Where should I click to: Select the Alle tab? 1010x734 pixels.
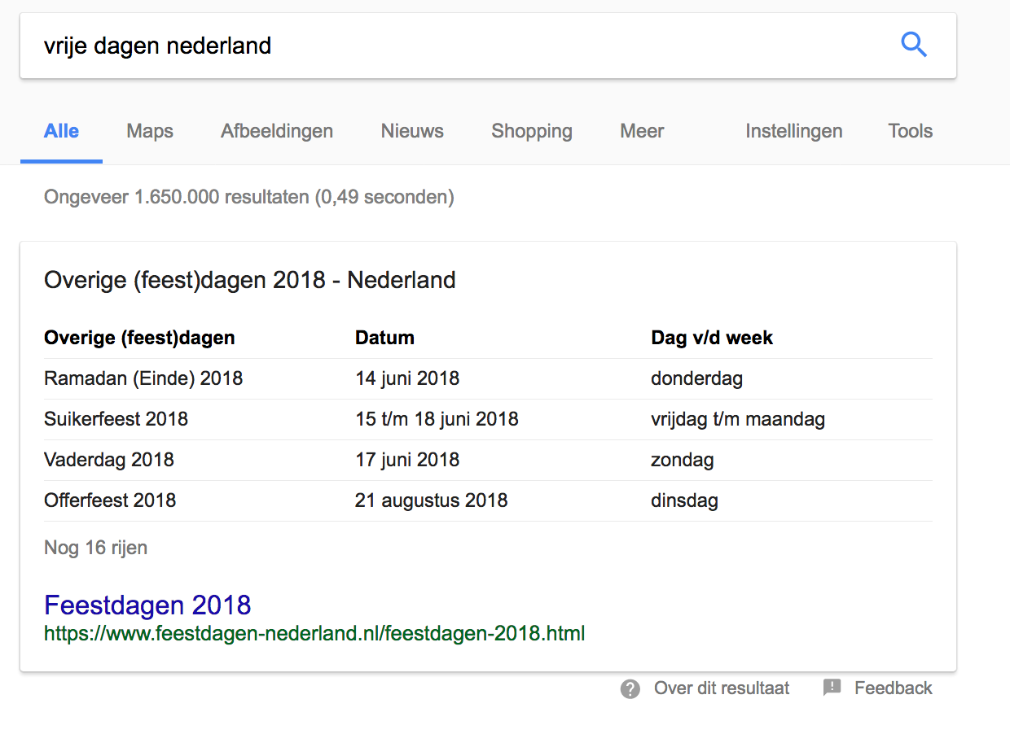[62, 131]
